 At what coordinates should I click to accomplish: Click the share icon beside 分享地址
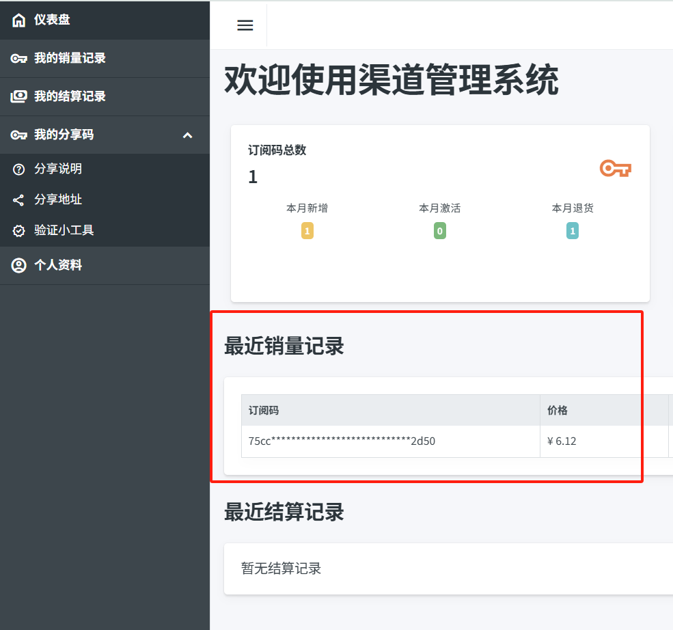pyautogui.click(x=18, y=200)
